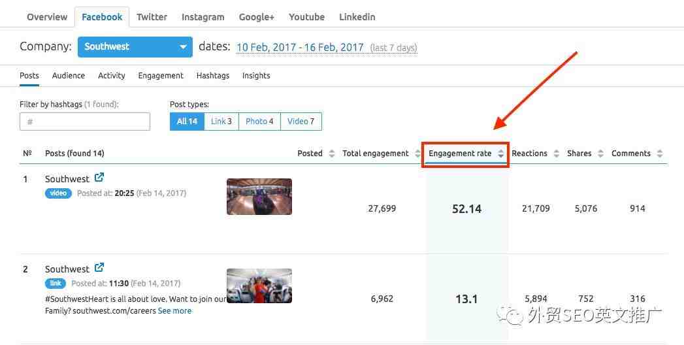
Task: Select total engagement value 6,962
Action: coord(382,299)
